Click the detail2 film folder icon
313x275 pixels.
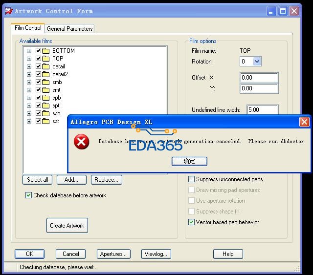tap(45, 74)
